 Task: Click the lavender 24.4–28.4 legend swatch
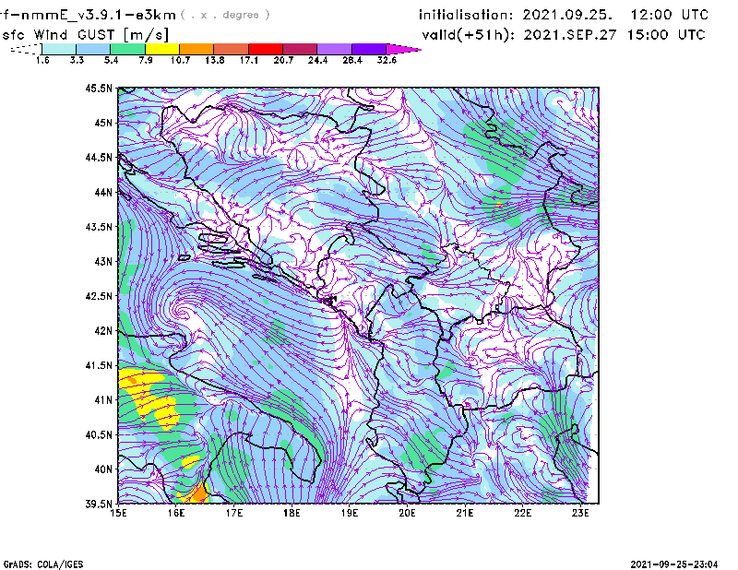pyautogui.click(x=335, y=49)
